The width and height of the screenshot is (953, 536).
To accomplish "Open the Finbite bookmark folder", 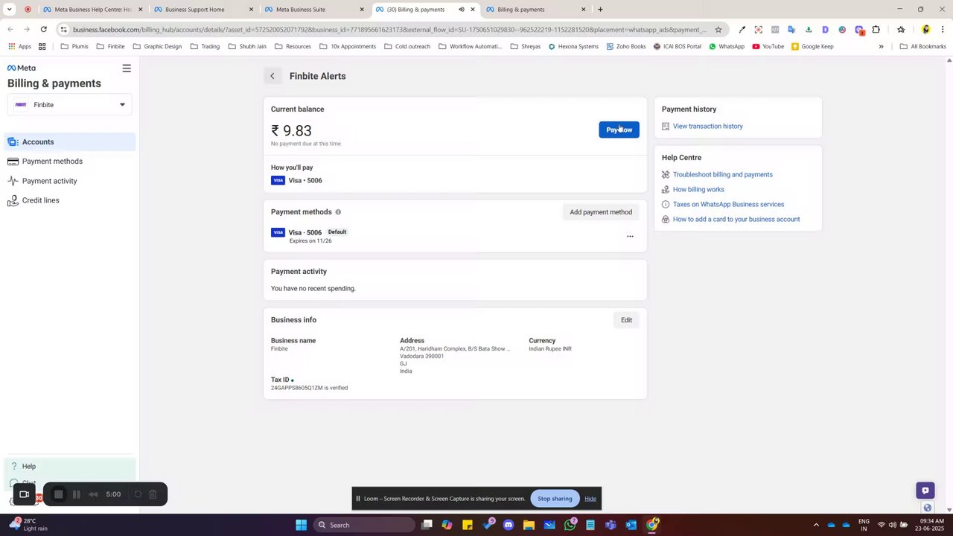I will tap(111, 46).
